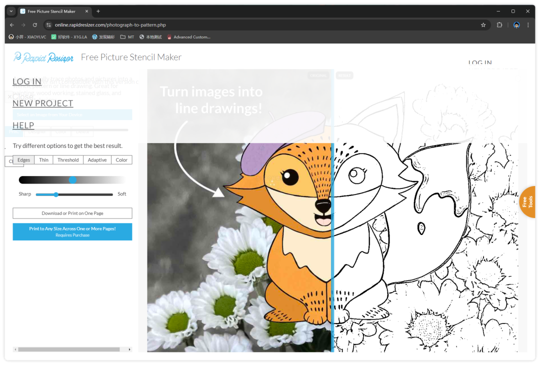
Task: Open the HELP menu link
Action: pyautogui.click(x=23, y=125)
